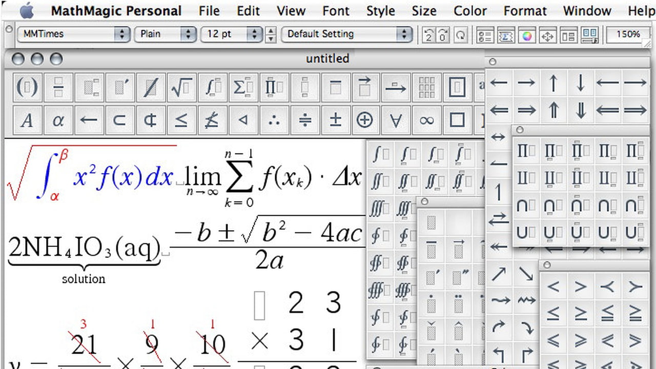Open the File menu

pyautogui.click(x=209, y=10)
